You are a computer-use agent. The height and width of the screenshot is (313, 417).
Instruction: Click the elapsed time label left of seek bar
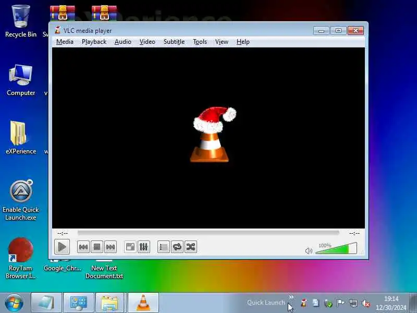pyautogui.click(x=63, y=233)
